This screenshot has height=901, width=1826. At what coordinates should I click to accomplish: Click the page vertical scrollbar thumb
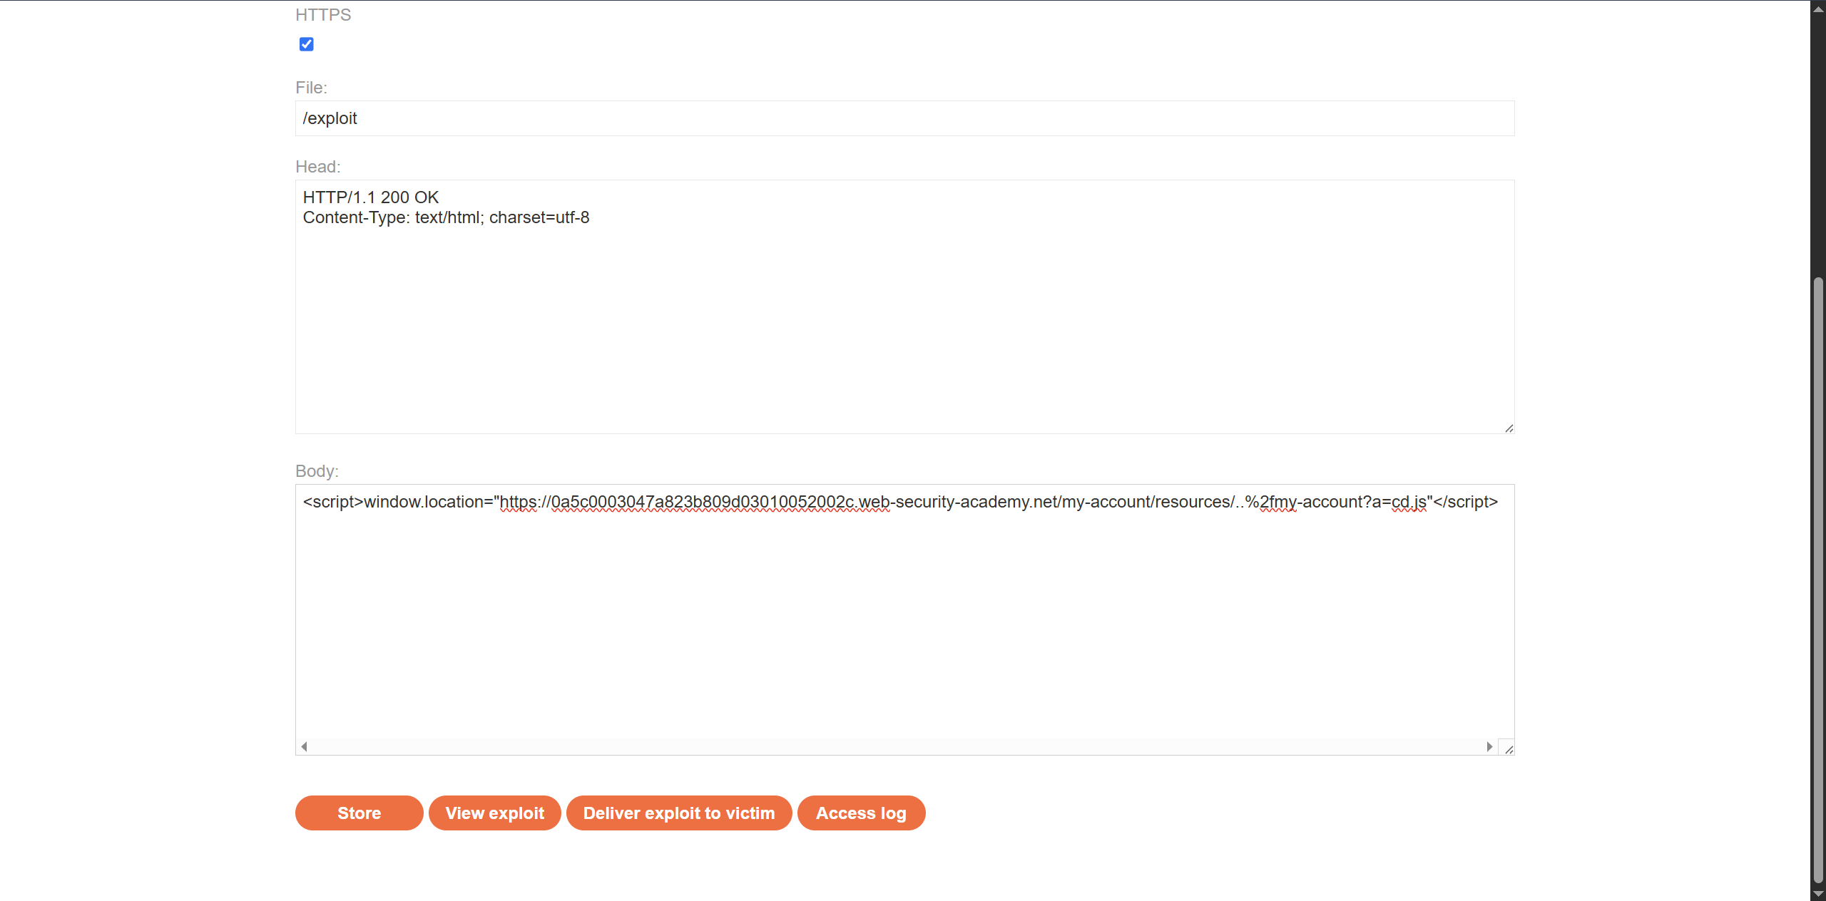click(1818, 580)
